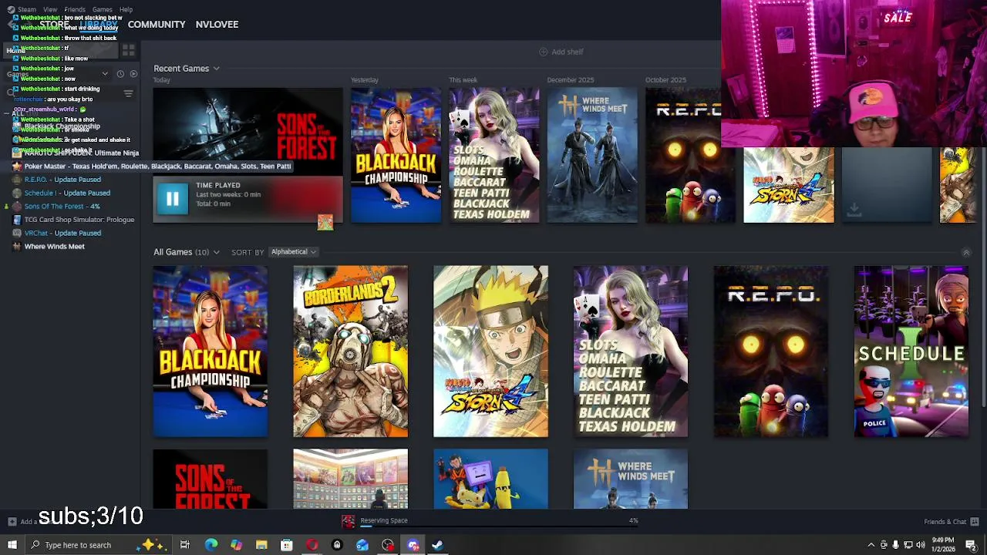Click the Steam taskbar icon
Image resolution: width=987 pixels, height=555 pixels.
(x=437, y=545)
